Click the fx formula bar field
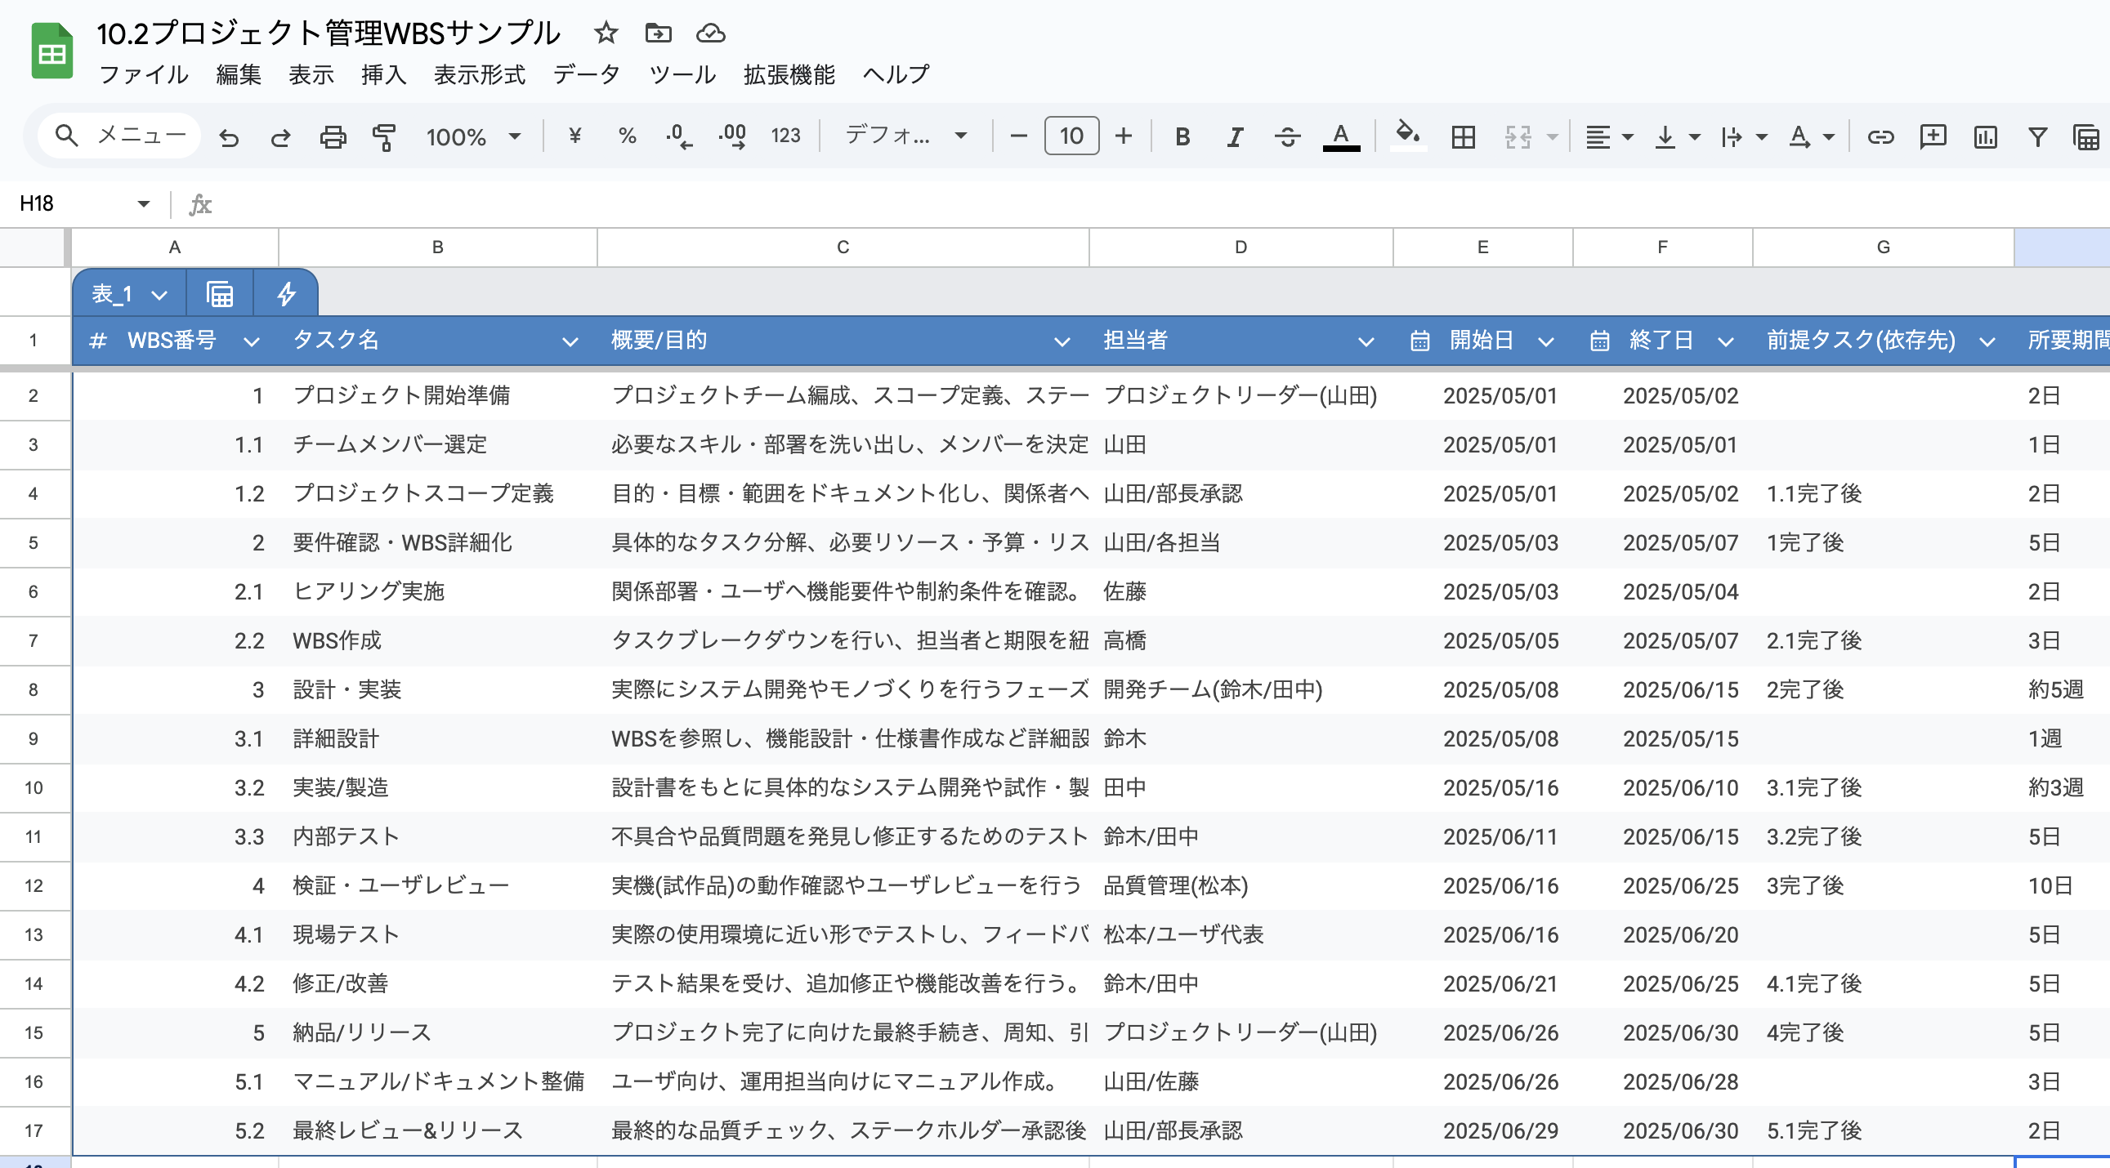The width and height of the screenshot is (2110, 1168). click(201, 205)
